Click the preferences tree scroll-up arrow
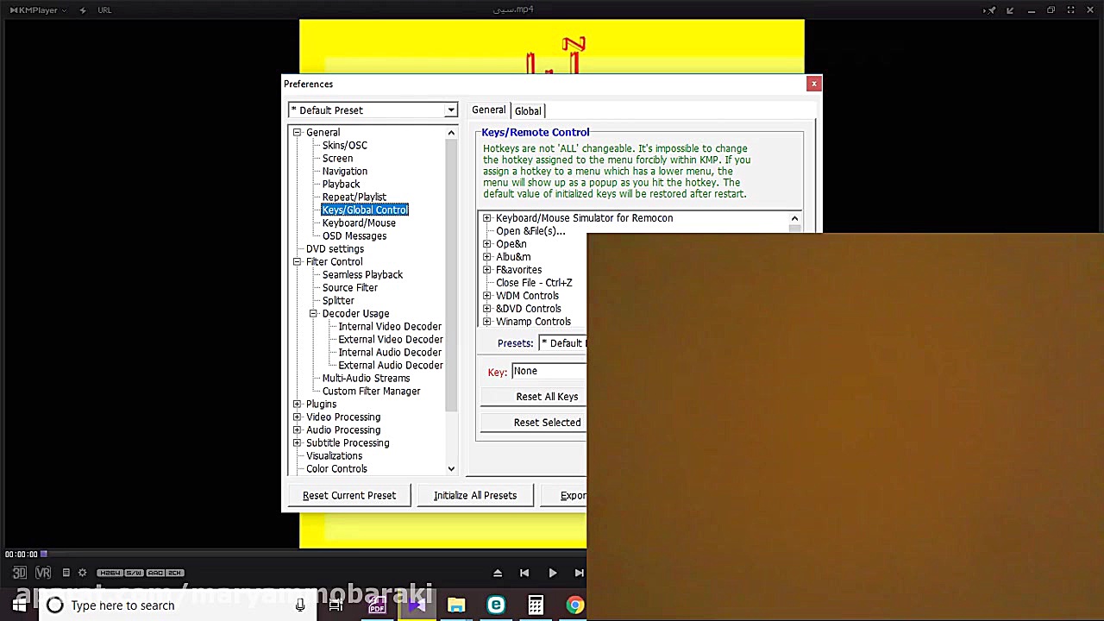The image size is (1104, 621). (x=451, y=133)
